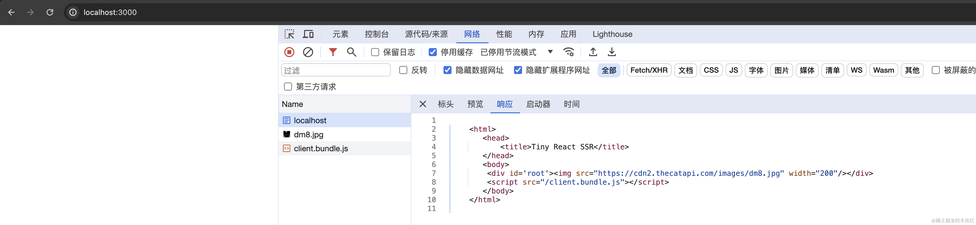Image resolution: width=976 pixels, height=225 pixels.
Task: Stop recording network log
Action: click(x=289, y=52)
